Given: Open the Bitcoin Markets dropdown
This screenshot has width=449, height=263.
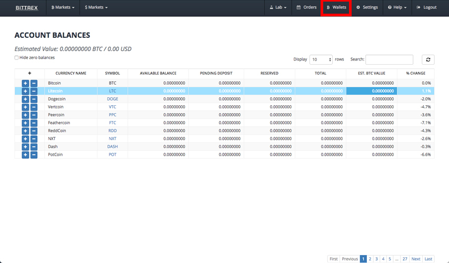Looking at the screenshot, I should pyautogui.click(x=63, y=7).
